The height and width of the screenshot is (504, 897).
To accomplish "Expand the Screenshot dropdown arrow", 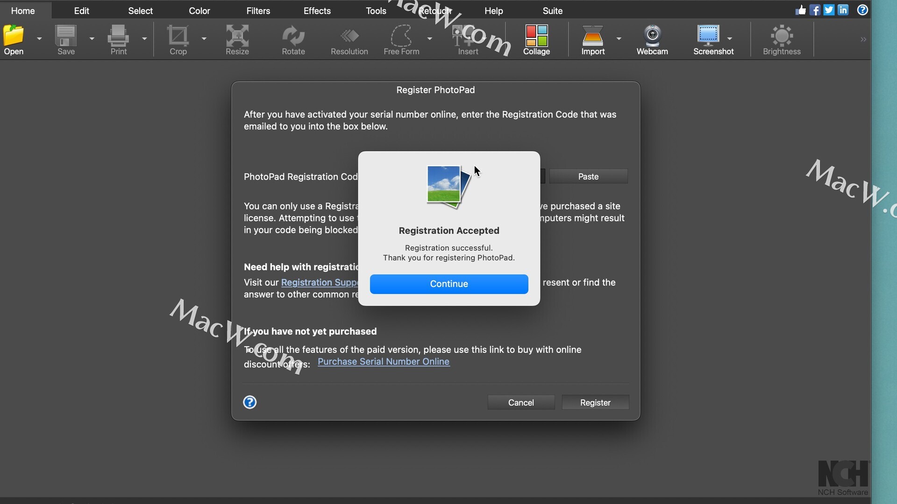I will pyautogui.click(x=730, y=39).
